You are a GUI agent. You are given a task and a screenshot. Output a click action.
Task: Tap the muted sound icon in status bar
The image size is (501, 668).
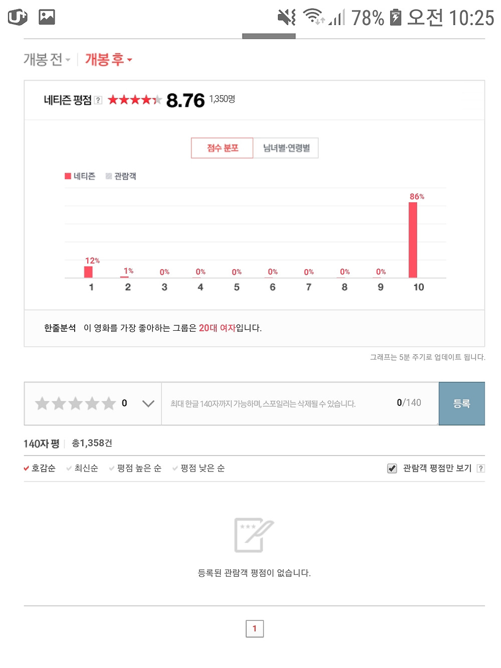287,17
